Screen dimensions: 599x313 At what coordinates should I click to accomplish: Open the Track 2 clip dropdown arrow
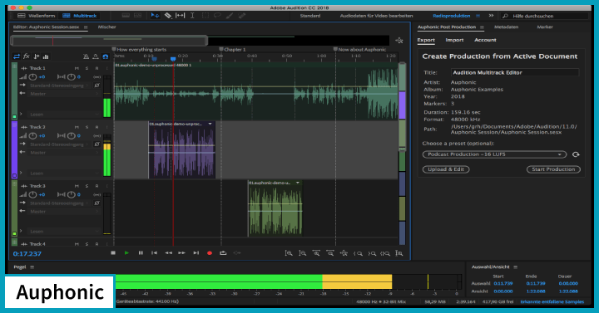coord(210,124)
